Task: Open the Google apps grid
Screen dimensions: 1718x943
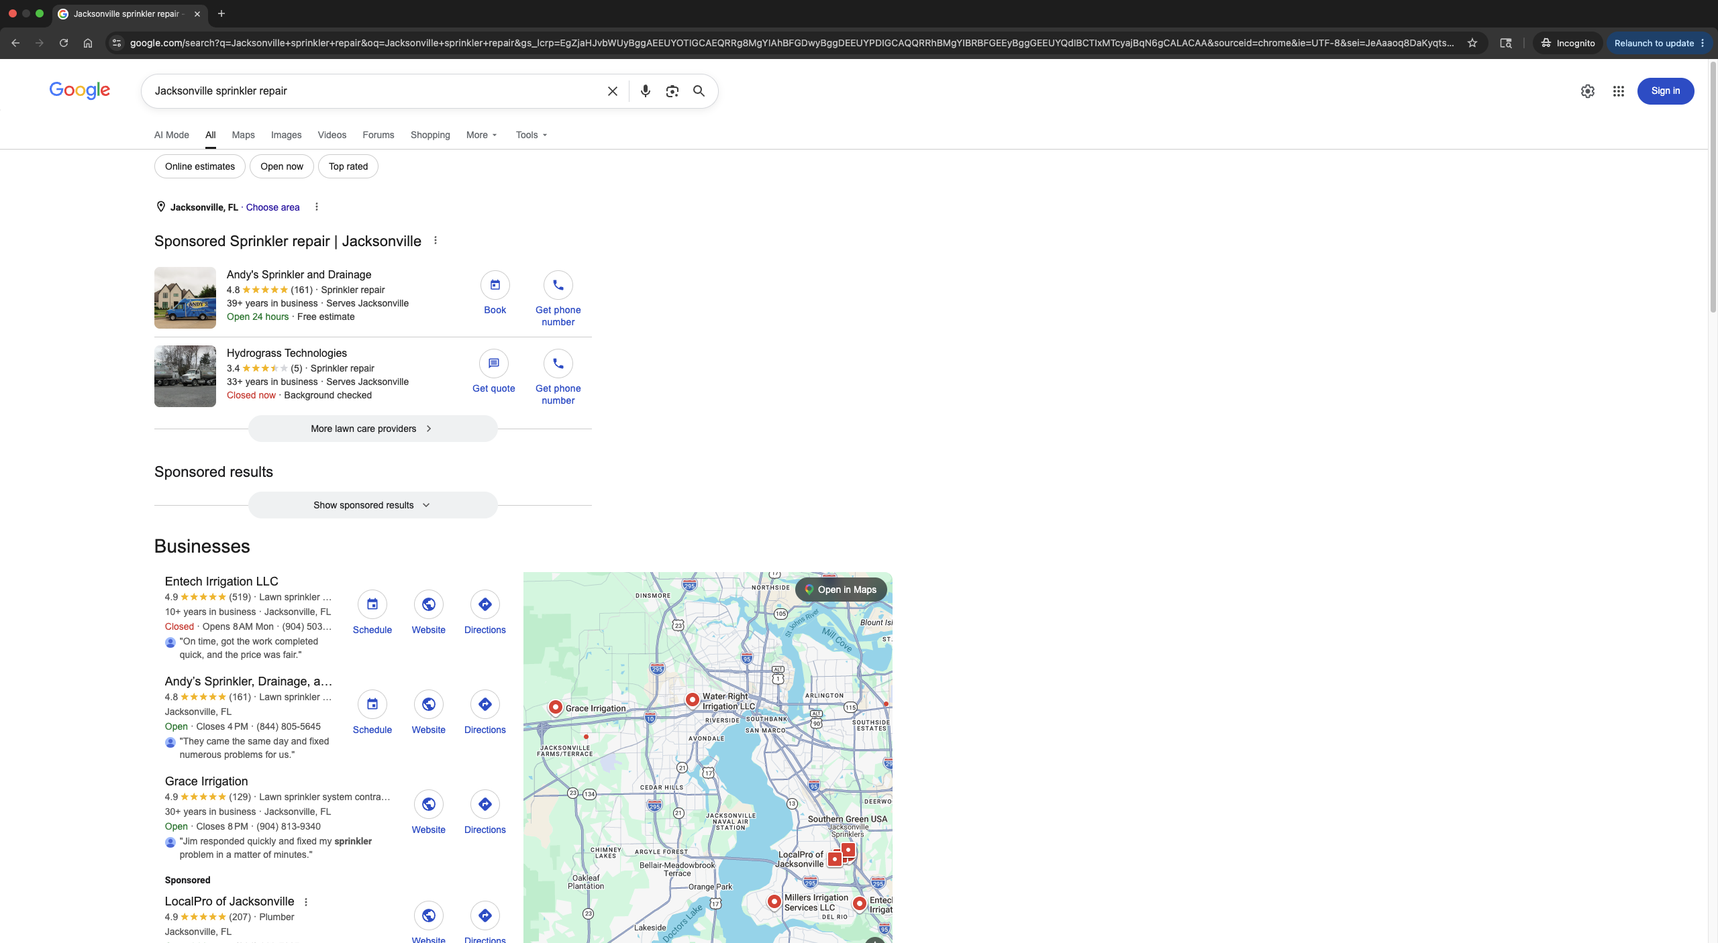Action: [1618, 91]
